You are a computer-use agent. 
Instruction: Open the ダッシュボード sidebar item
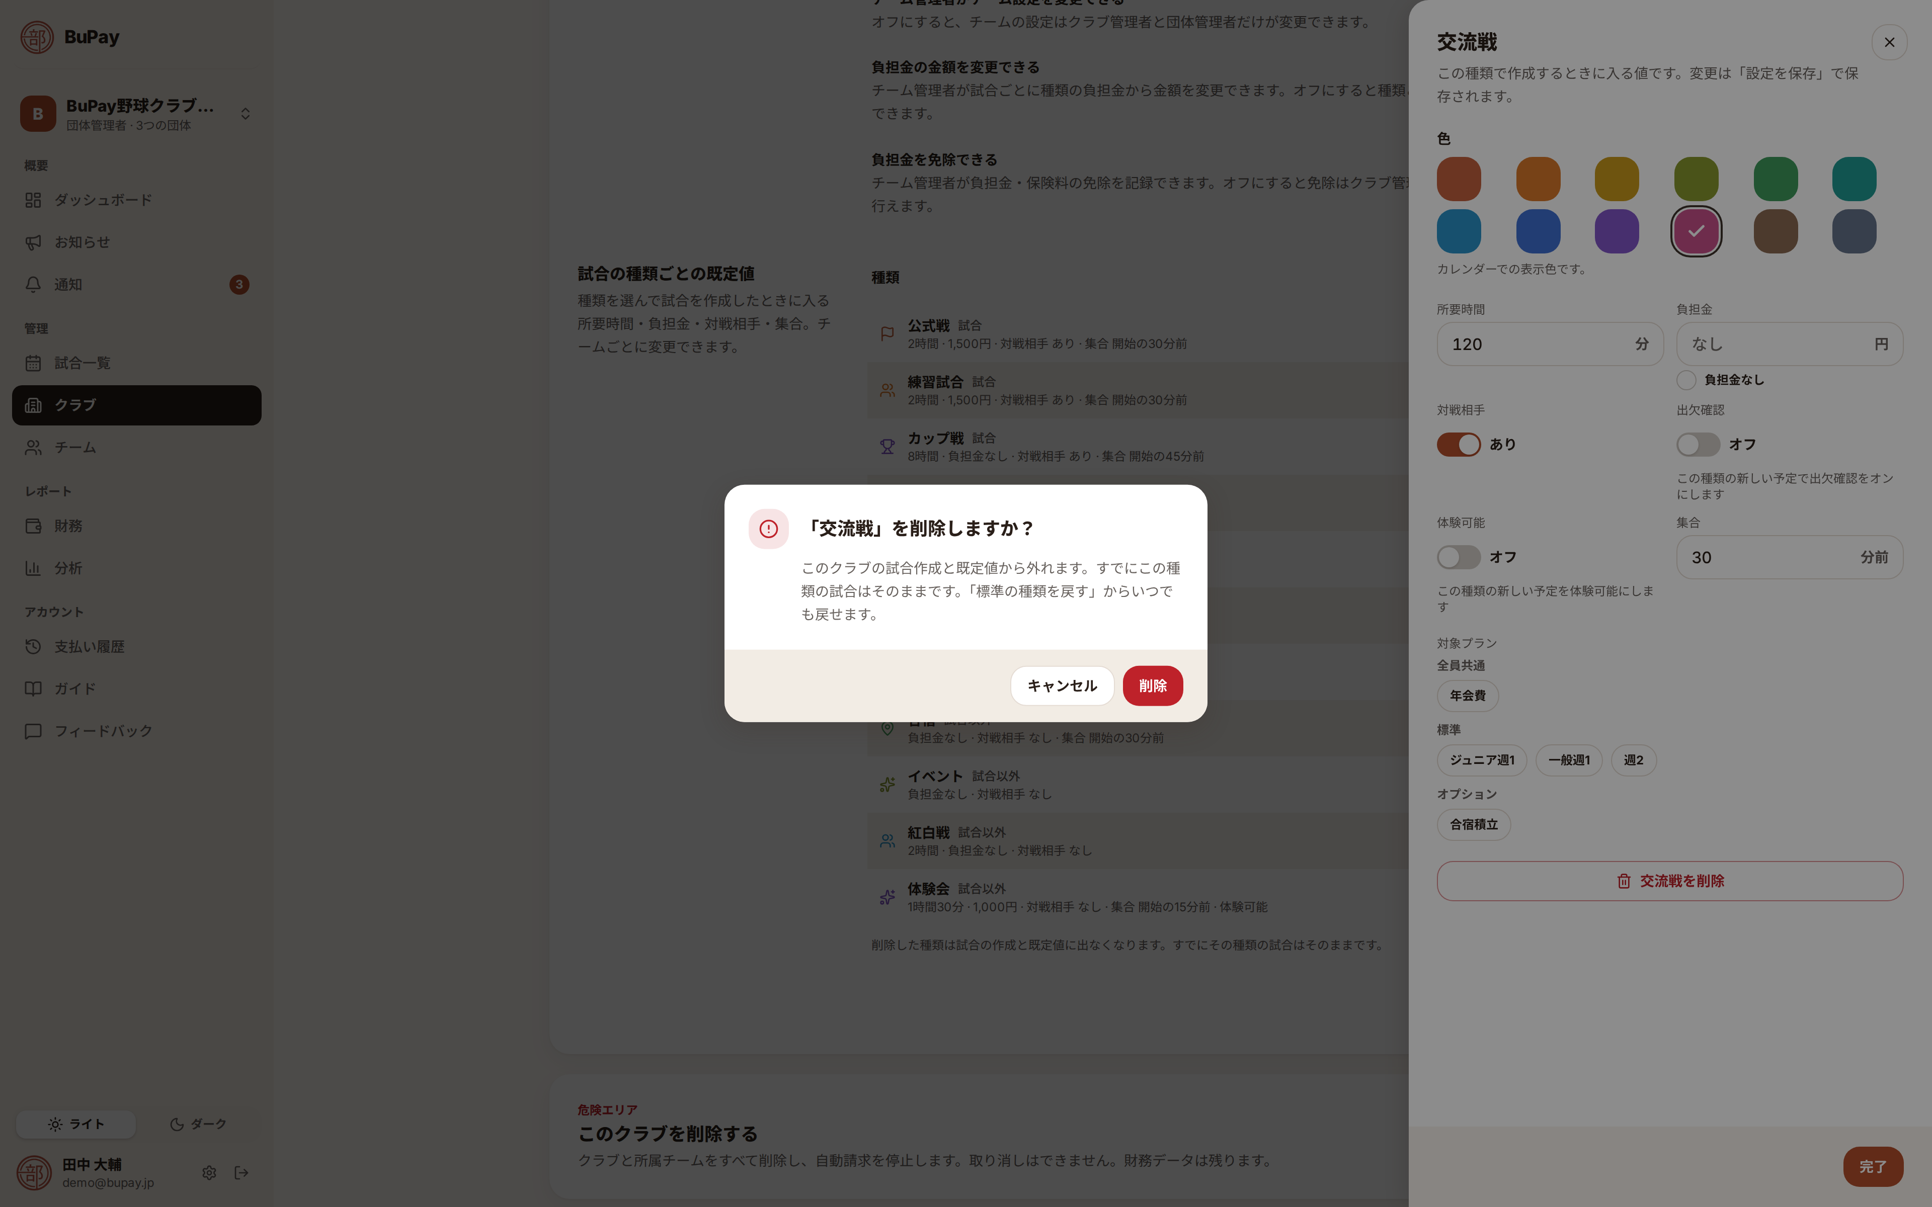pyautogui.click(x=136, y=200)
